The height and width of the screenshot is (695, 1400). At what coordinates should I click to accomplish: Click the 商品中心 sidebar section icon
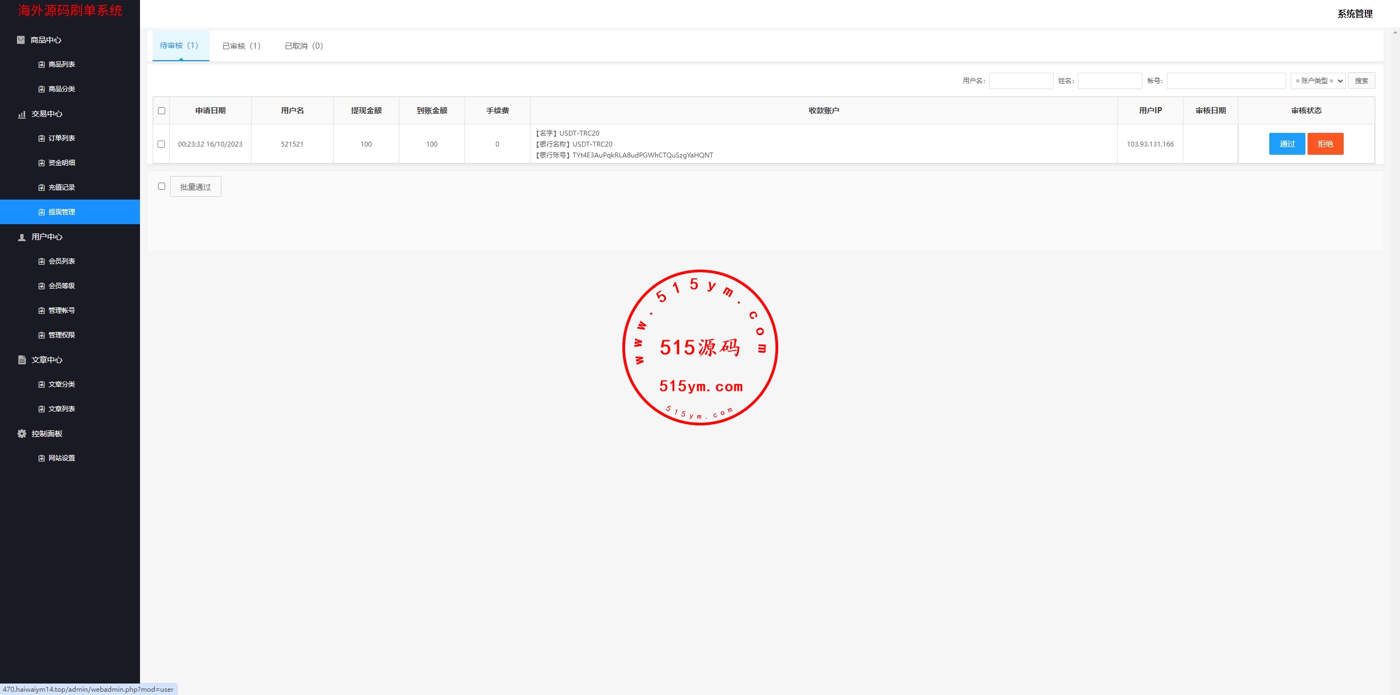click(21, 40)
